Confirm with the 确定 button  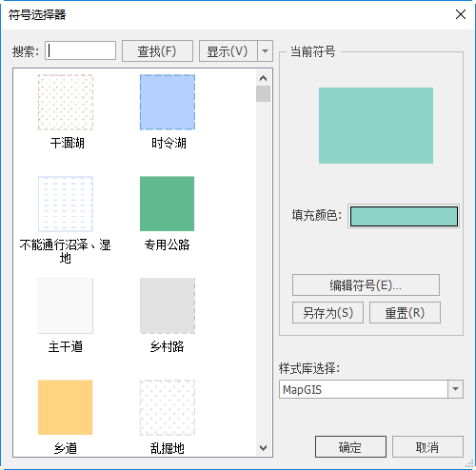[350, 447]
